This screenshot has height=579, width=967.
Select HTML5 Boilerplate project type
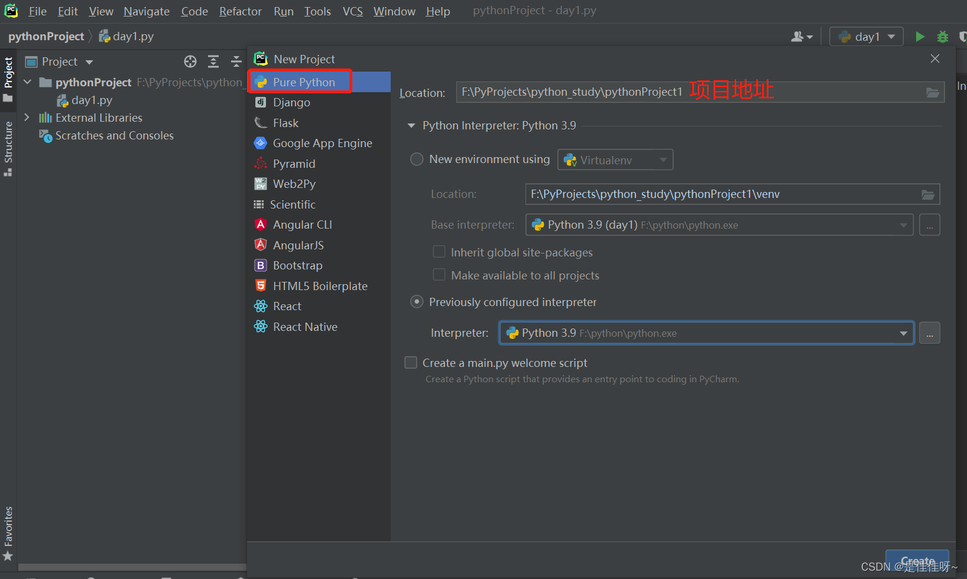[x=319, y=286]
